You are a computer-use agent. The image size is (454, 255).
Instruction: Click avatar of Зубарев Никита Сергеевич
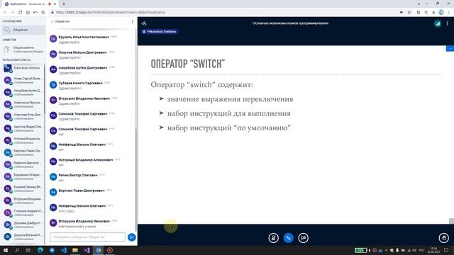53,85
